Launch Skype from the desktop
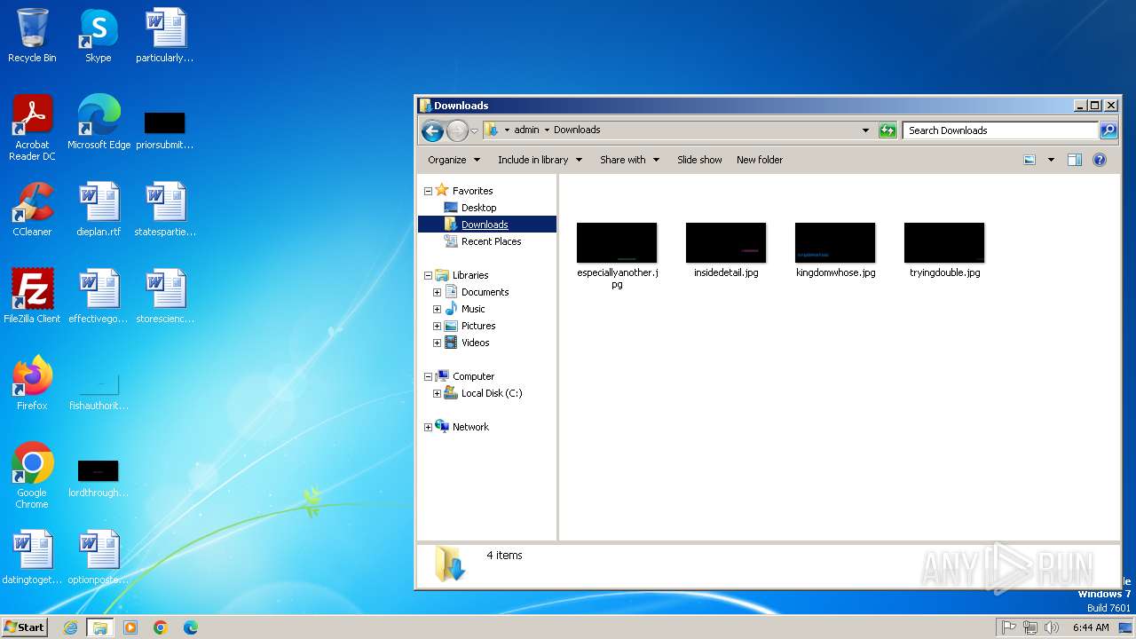Screen dimensions: 1136x639 98,35
